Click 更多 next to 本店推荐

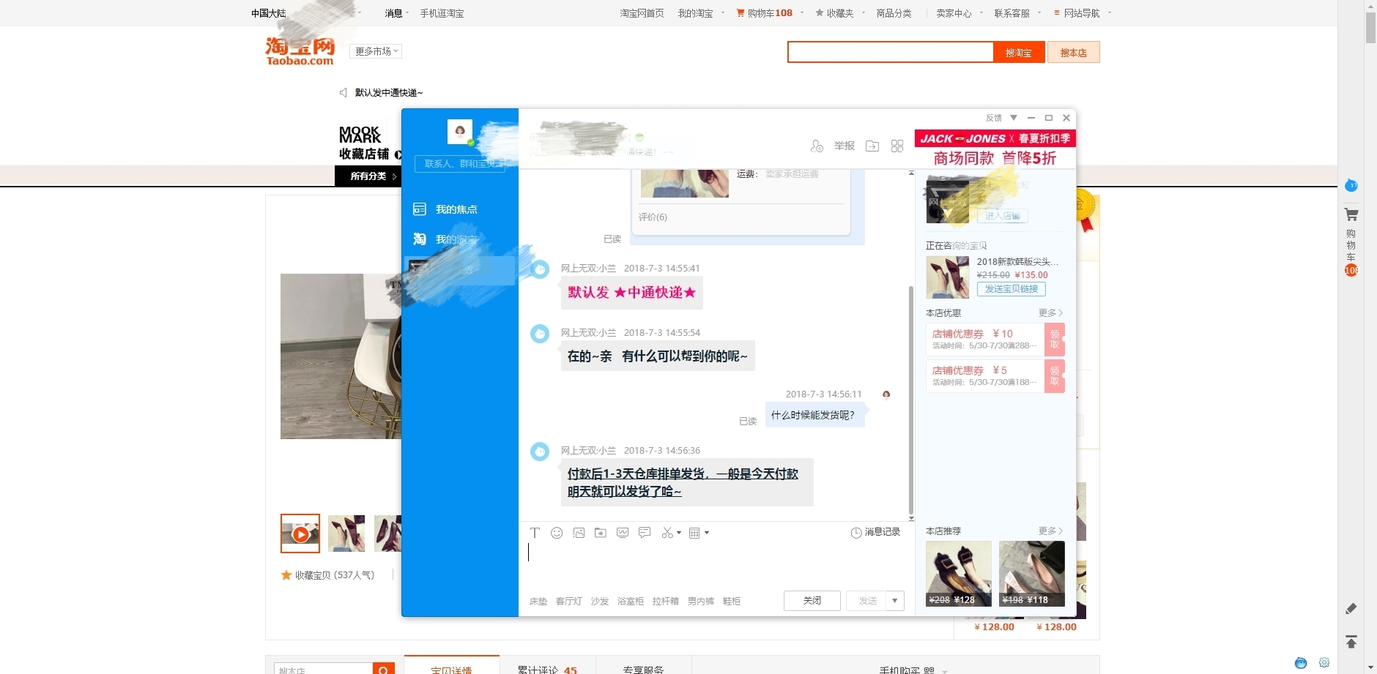click(1050, 531)
